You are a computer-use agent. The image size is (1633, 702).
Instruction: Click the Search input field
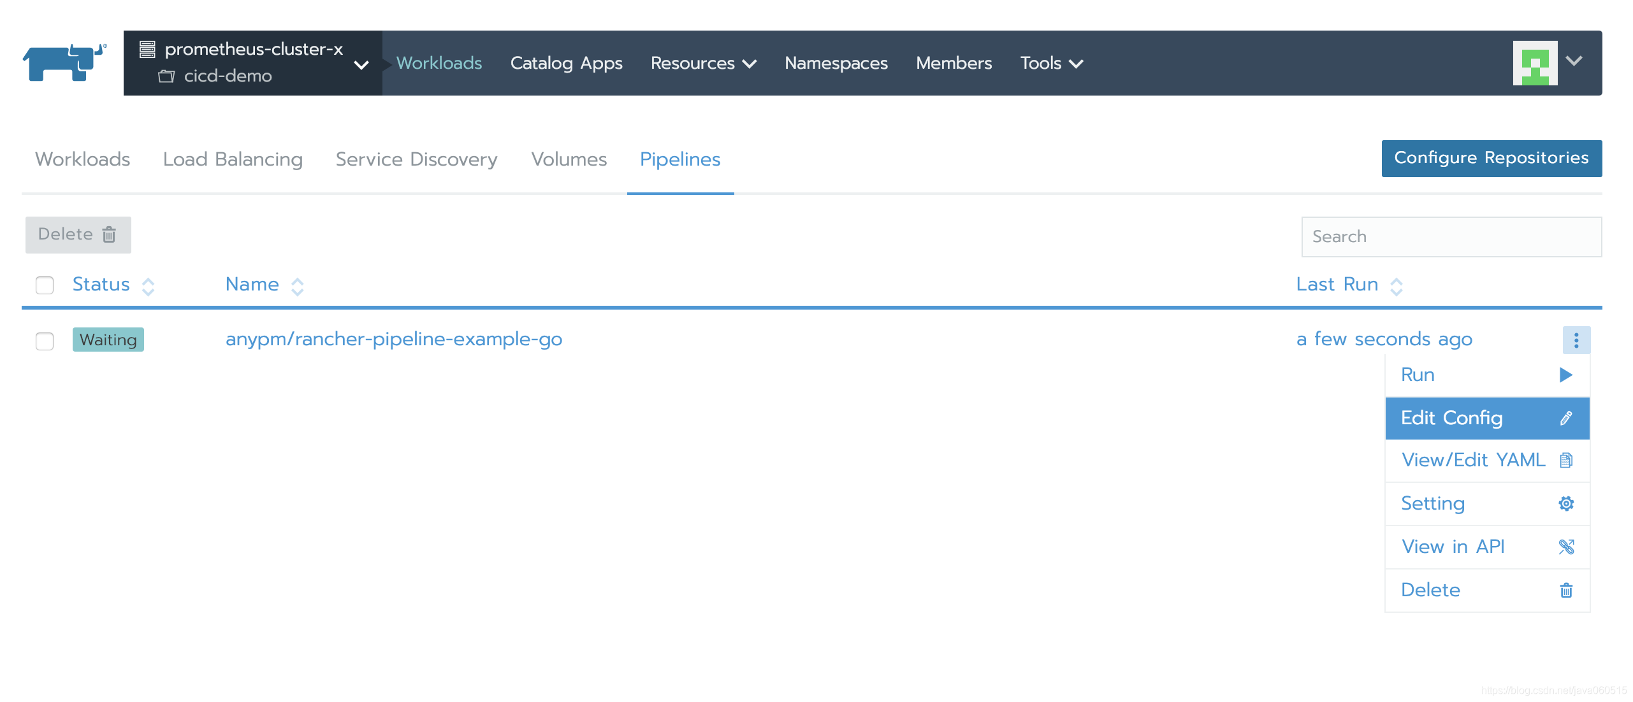pos(1452,236)
